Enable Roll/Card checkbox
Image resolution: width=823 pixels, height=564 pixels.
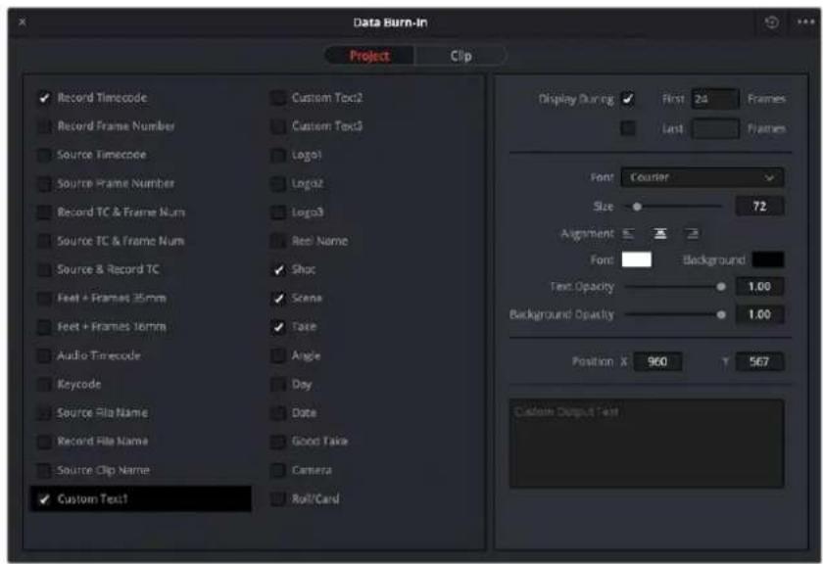tap(278, 499)
